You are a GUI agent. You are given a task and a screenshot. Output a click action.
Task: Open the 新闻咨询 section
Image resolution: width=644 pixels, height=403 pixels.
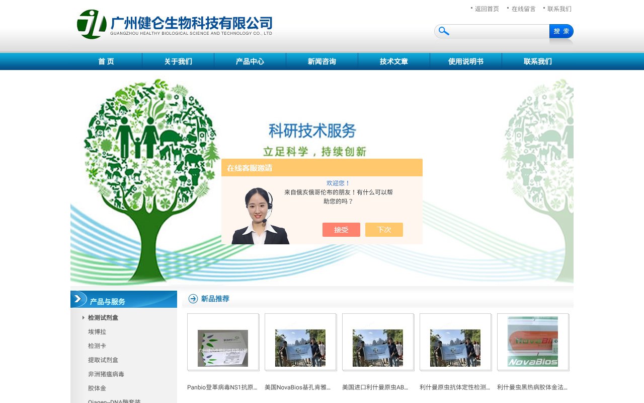(x=322, y=61)
